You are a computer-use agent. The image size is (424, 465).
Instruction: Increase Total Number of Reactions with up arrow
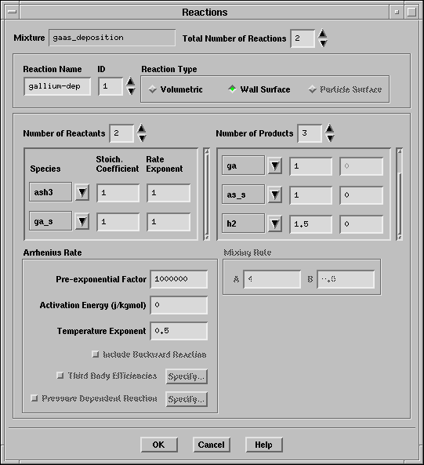(x=322, y=34)
